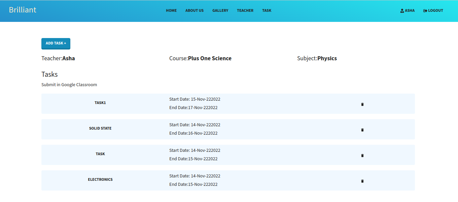Viewport: 458px width, 202px height.
Task: Click the Start Date 15-Nov-222022 text
Action: coord(195,99)
